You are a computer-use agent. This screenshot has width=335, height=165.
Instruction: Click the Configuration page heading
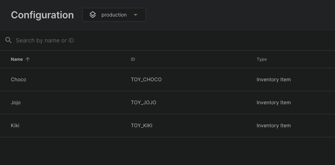[x=42, y=15]
